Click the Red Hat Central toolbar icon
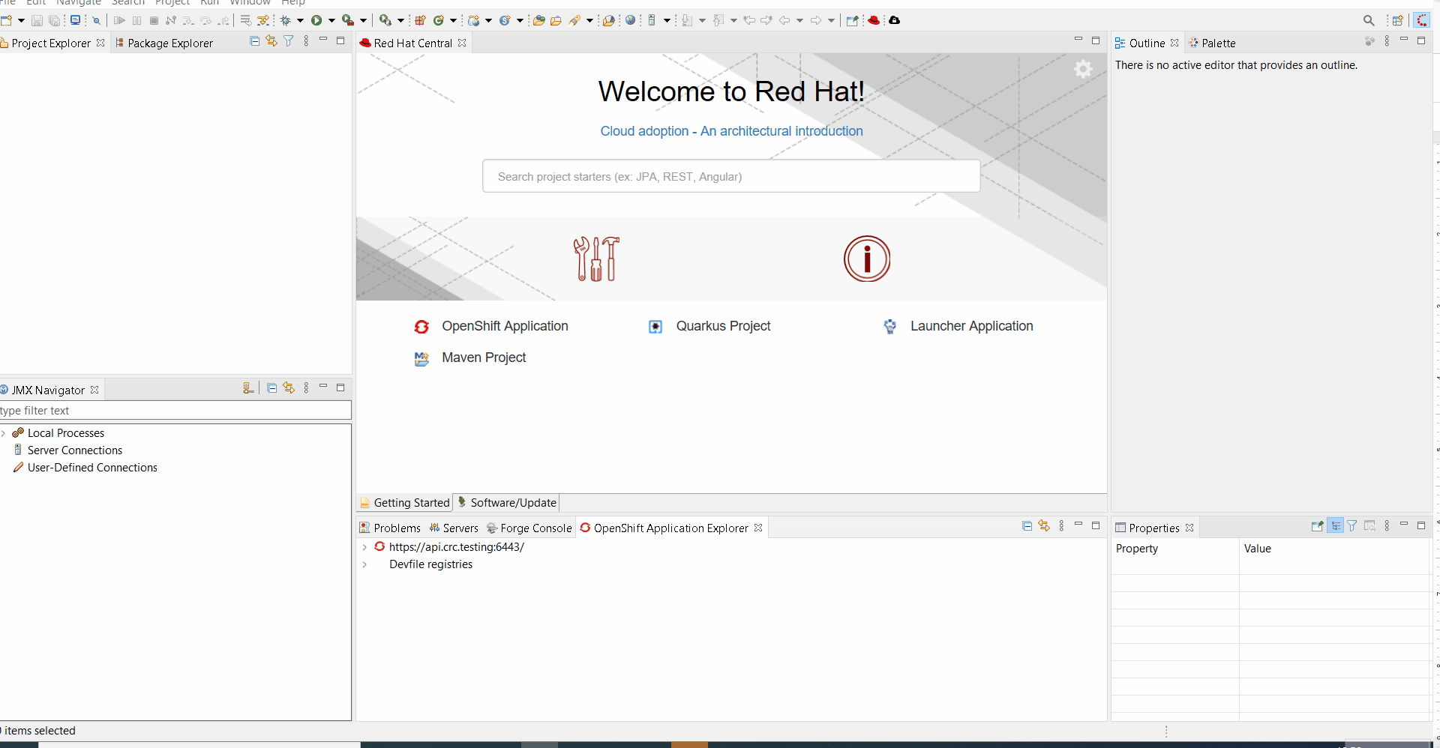The height and width of the screenshot is (748, 1440). (874, 20)
